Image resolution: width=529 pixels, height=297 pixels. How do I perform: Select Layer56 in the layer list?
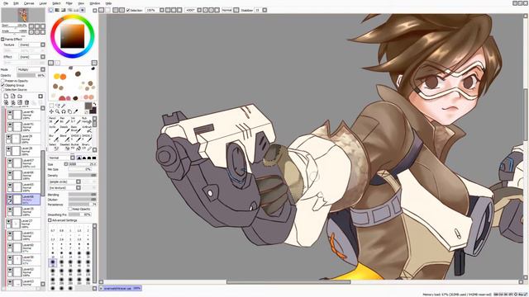pyautogui.click(x=23, y=176)
